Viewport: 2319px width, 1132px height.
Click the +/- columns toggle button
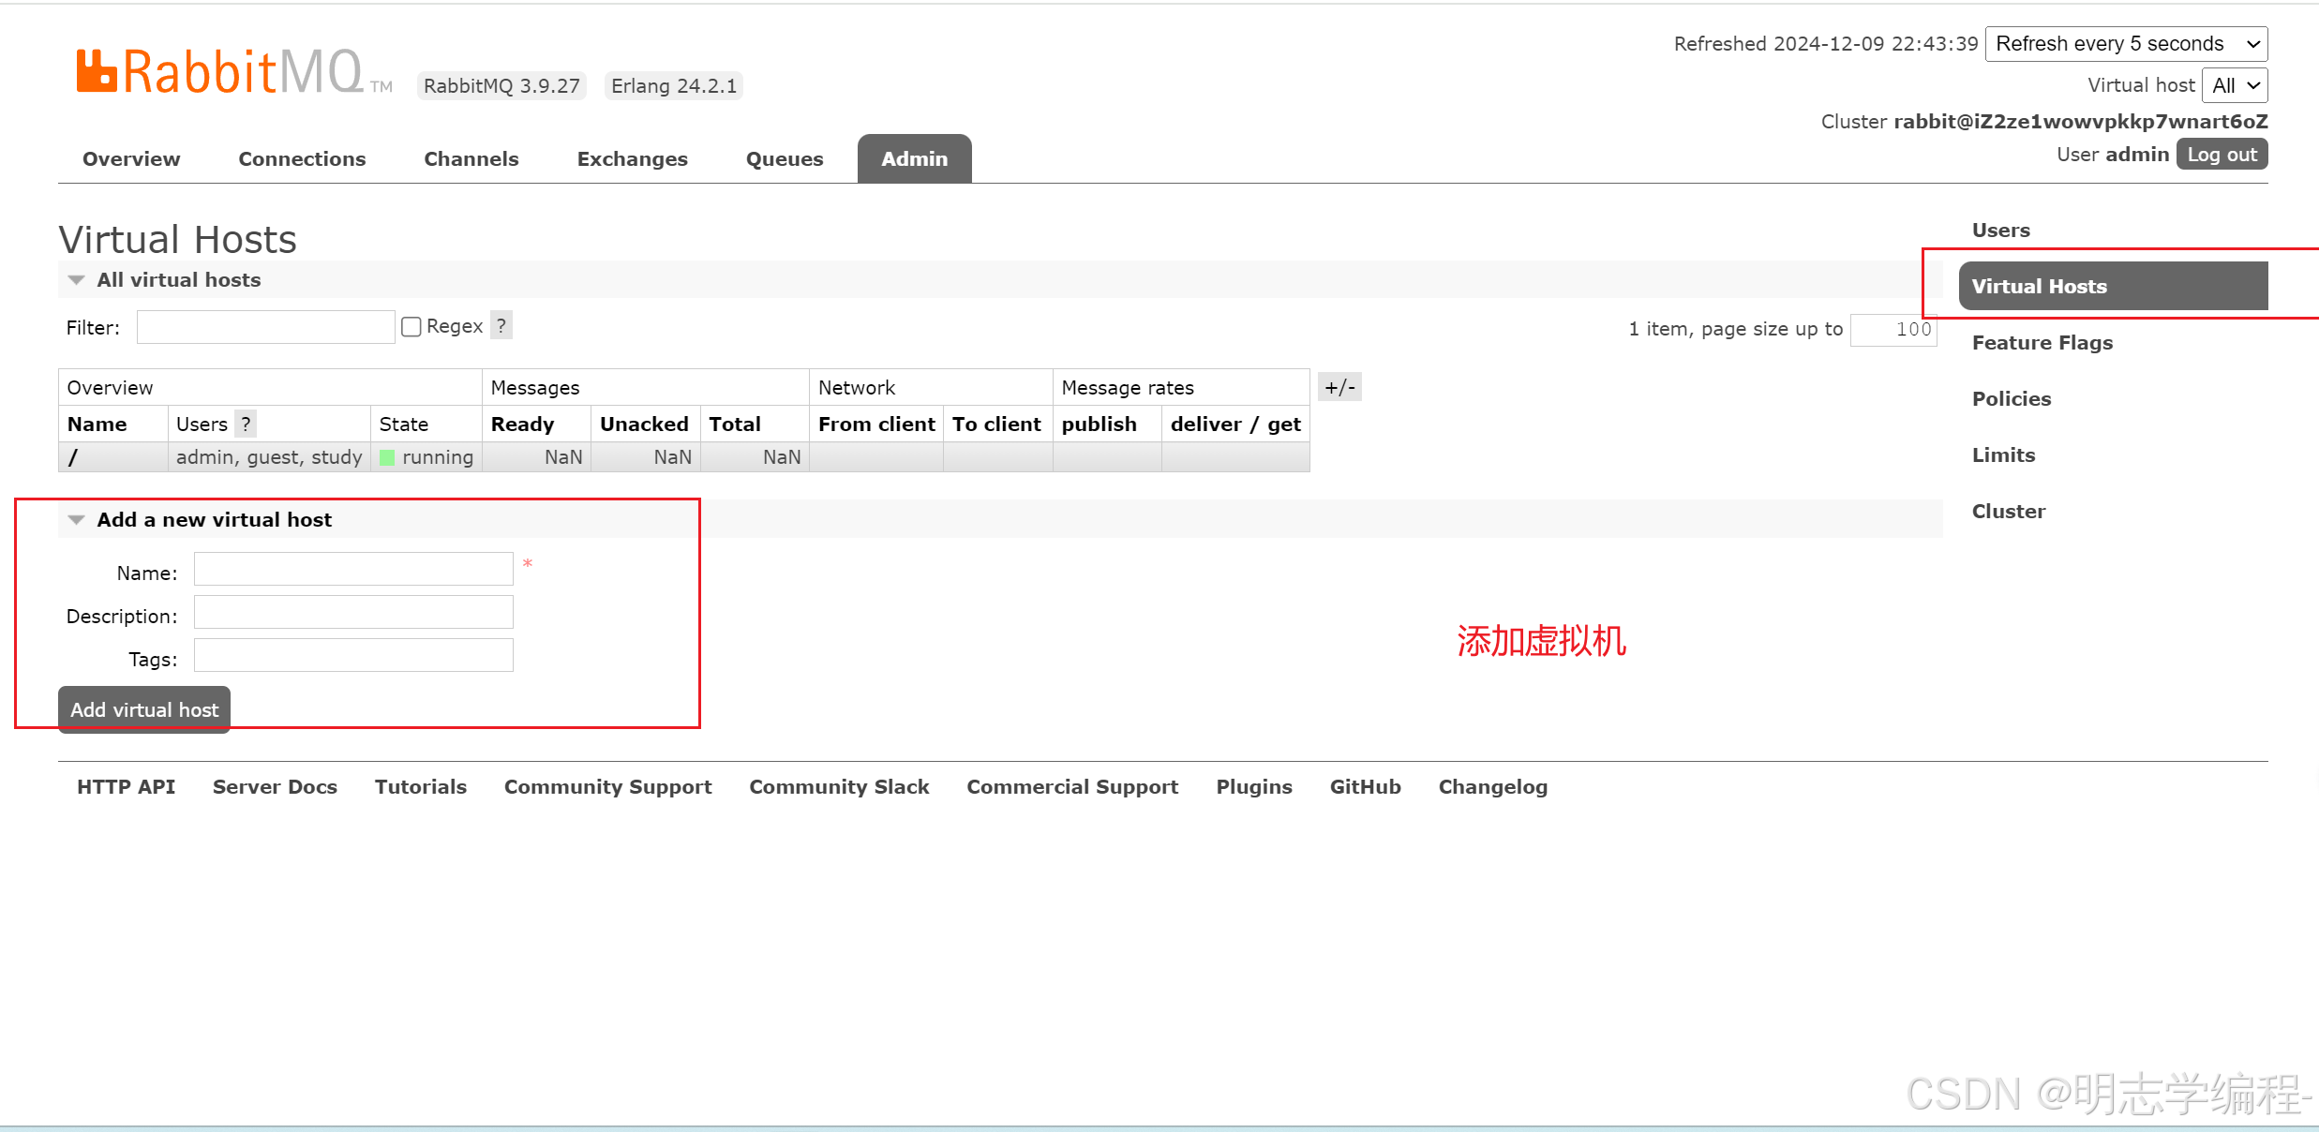click(x=1339, y=387)
